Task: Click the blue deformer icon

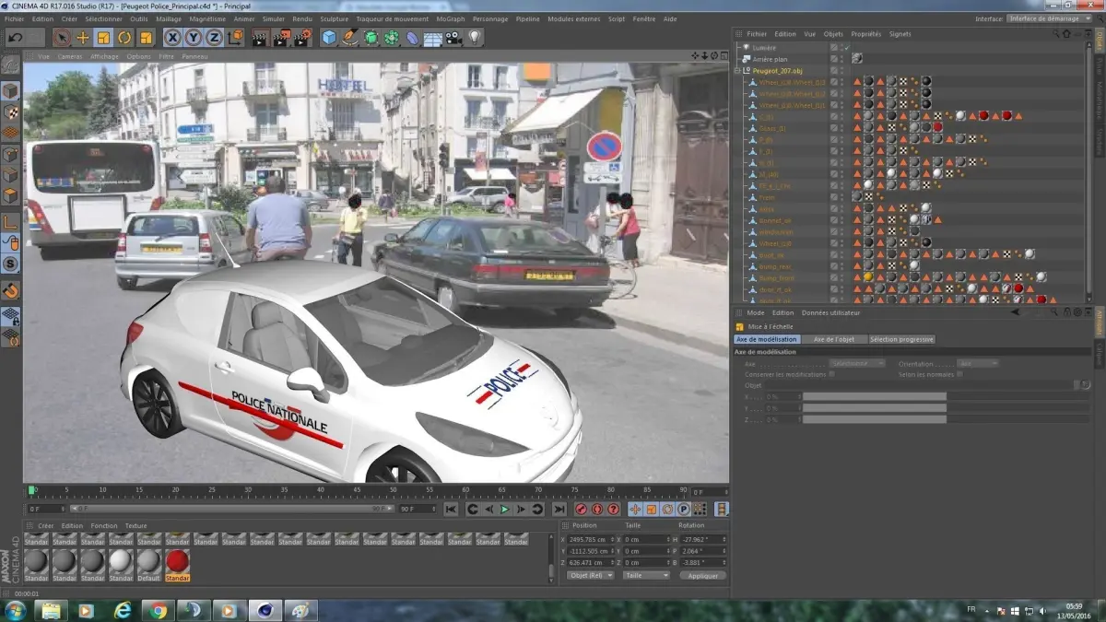Action: tap(412, 38)
